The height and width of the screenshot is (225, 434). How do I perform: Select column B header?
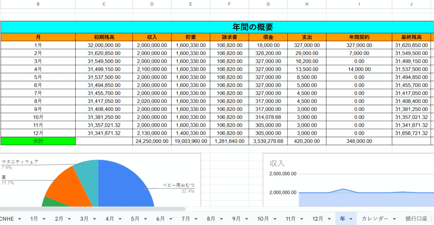[38, 4]
